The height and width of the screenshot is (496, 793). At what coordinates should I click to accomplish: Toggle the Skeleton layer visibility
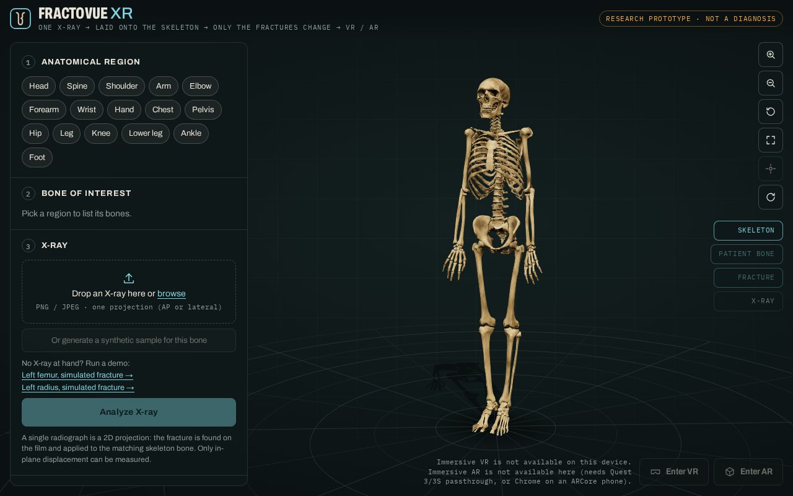748,231
